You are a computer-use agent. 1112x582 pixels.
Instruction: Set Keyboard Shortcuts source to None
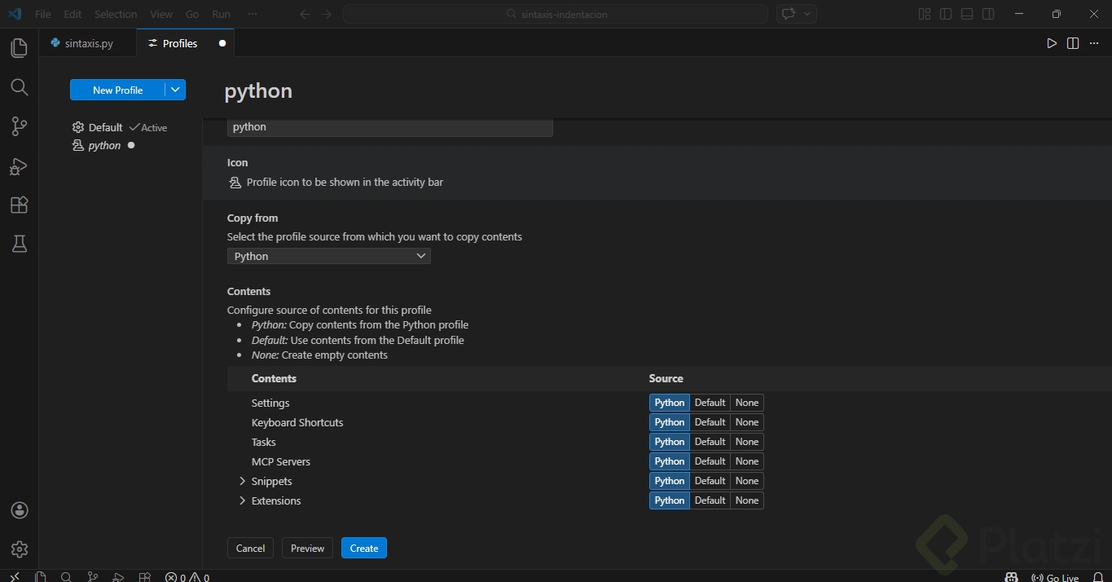point(747,422)
